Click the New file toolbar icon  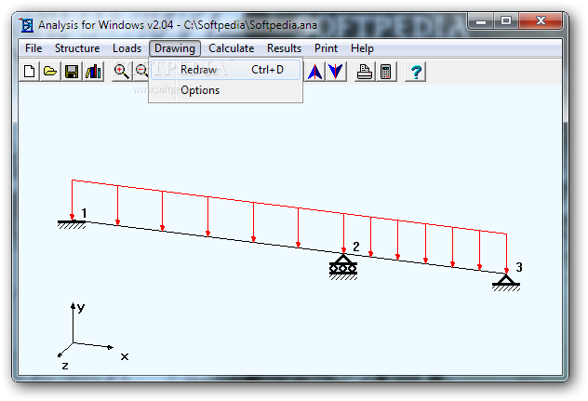click(x=29, y=72)
